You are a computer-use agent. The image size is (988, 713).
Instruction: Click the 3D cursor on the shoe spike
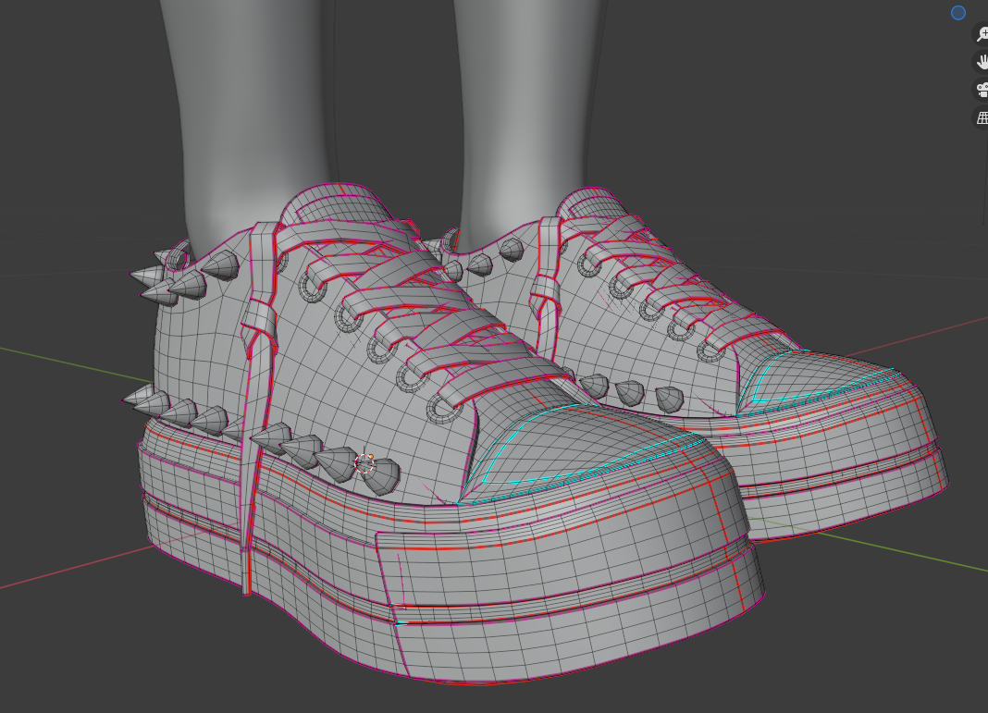tap(364, 464)
